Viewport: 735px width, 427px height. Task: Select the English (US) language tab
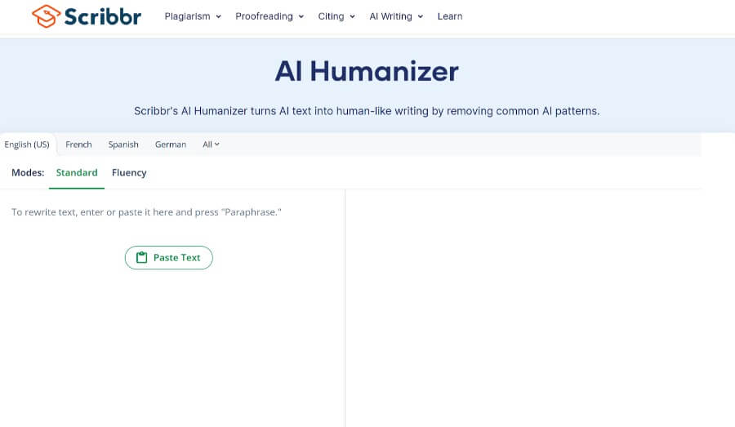point(27,145)
